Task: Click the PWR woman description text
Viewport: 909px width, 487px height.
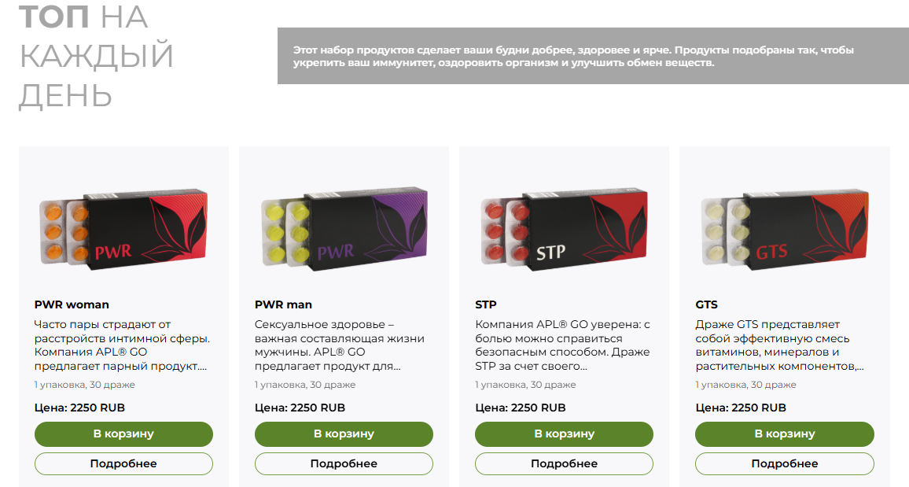Action: pos(123,345)
